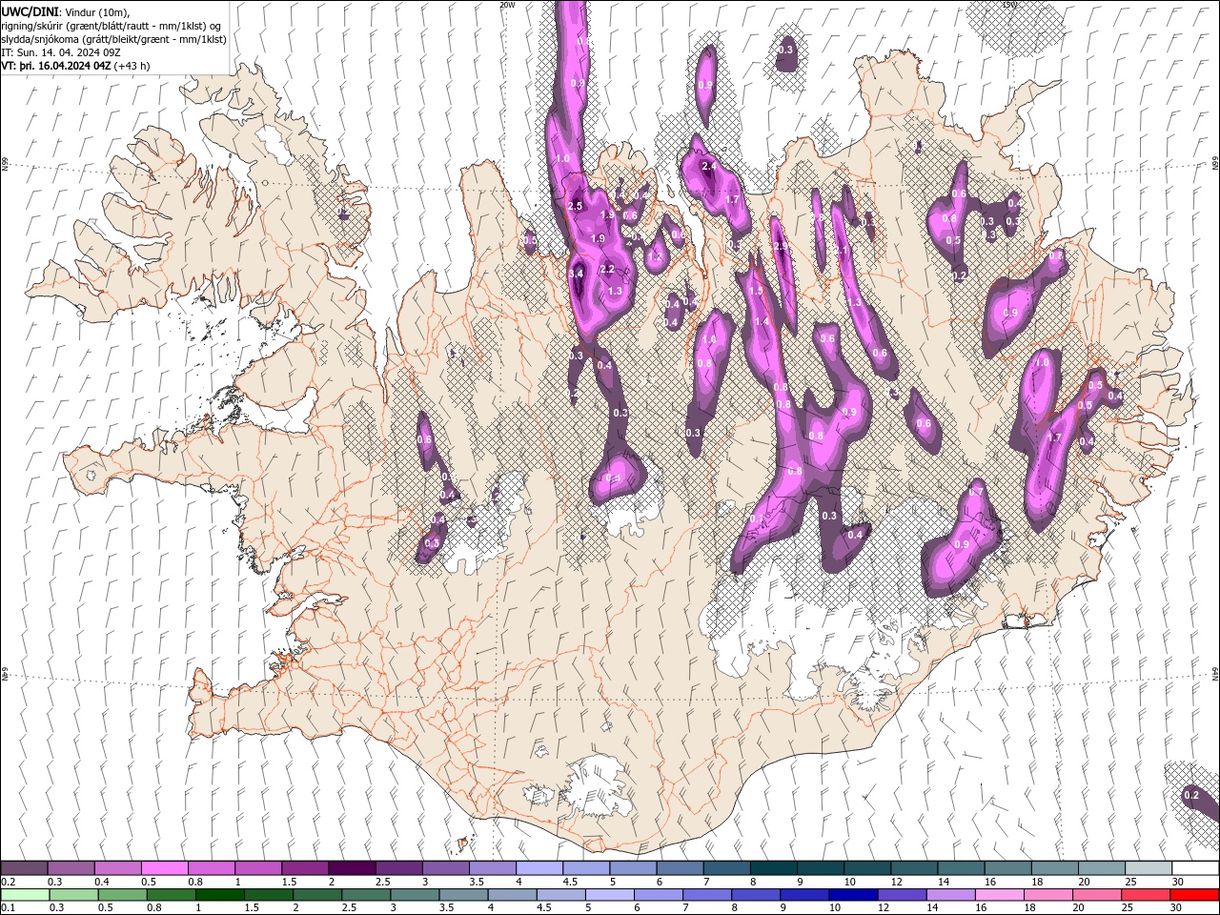Pick the 0.3–0.5 swatch on the green rain scale
Viewport: 1220px width, 915px height.
73,894
